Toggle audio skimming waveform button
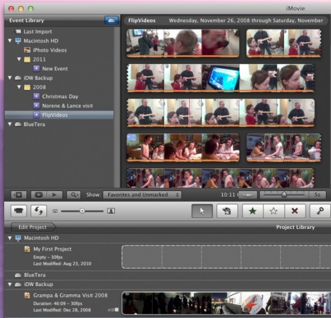The width and height of the screenshot is (331, 318). click(x=247, y=195)
